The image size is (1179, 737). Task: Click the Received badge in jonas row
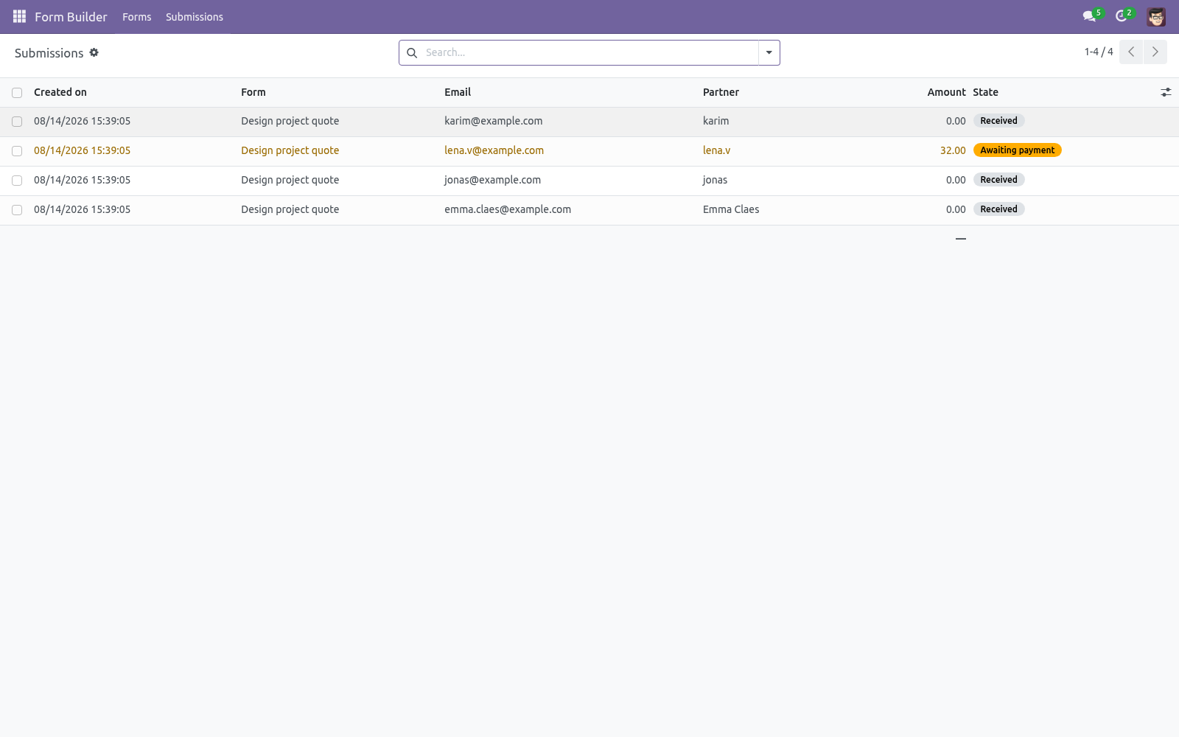pyautogui.click(x=998, y=180)
